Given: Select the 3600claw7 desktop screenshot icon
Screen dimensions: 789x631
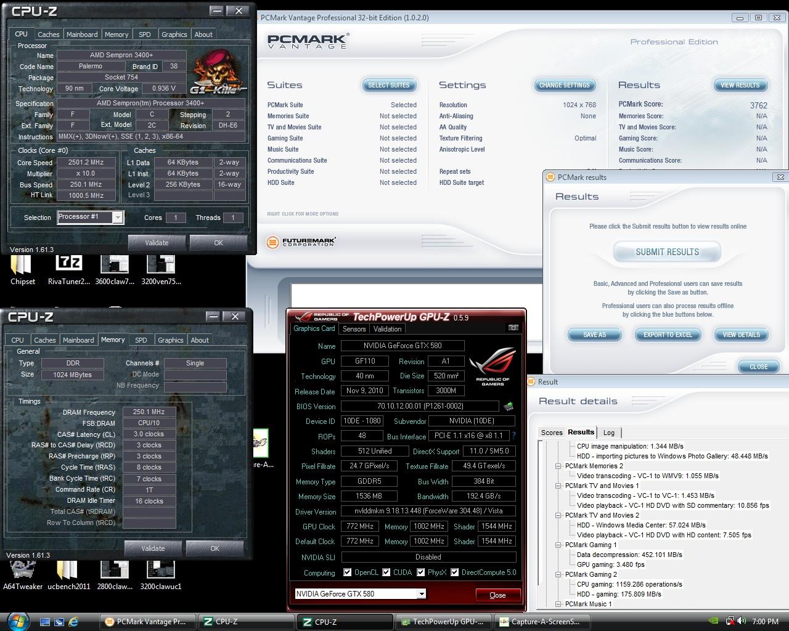Looking at the screenshot, I should point(115,270).
